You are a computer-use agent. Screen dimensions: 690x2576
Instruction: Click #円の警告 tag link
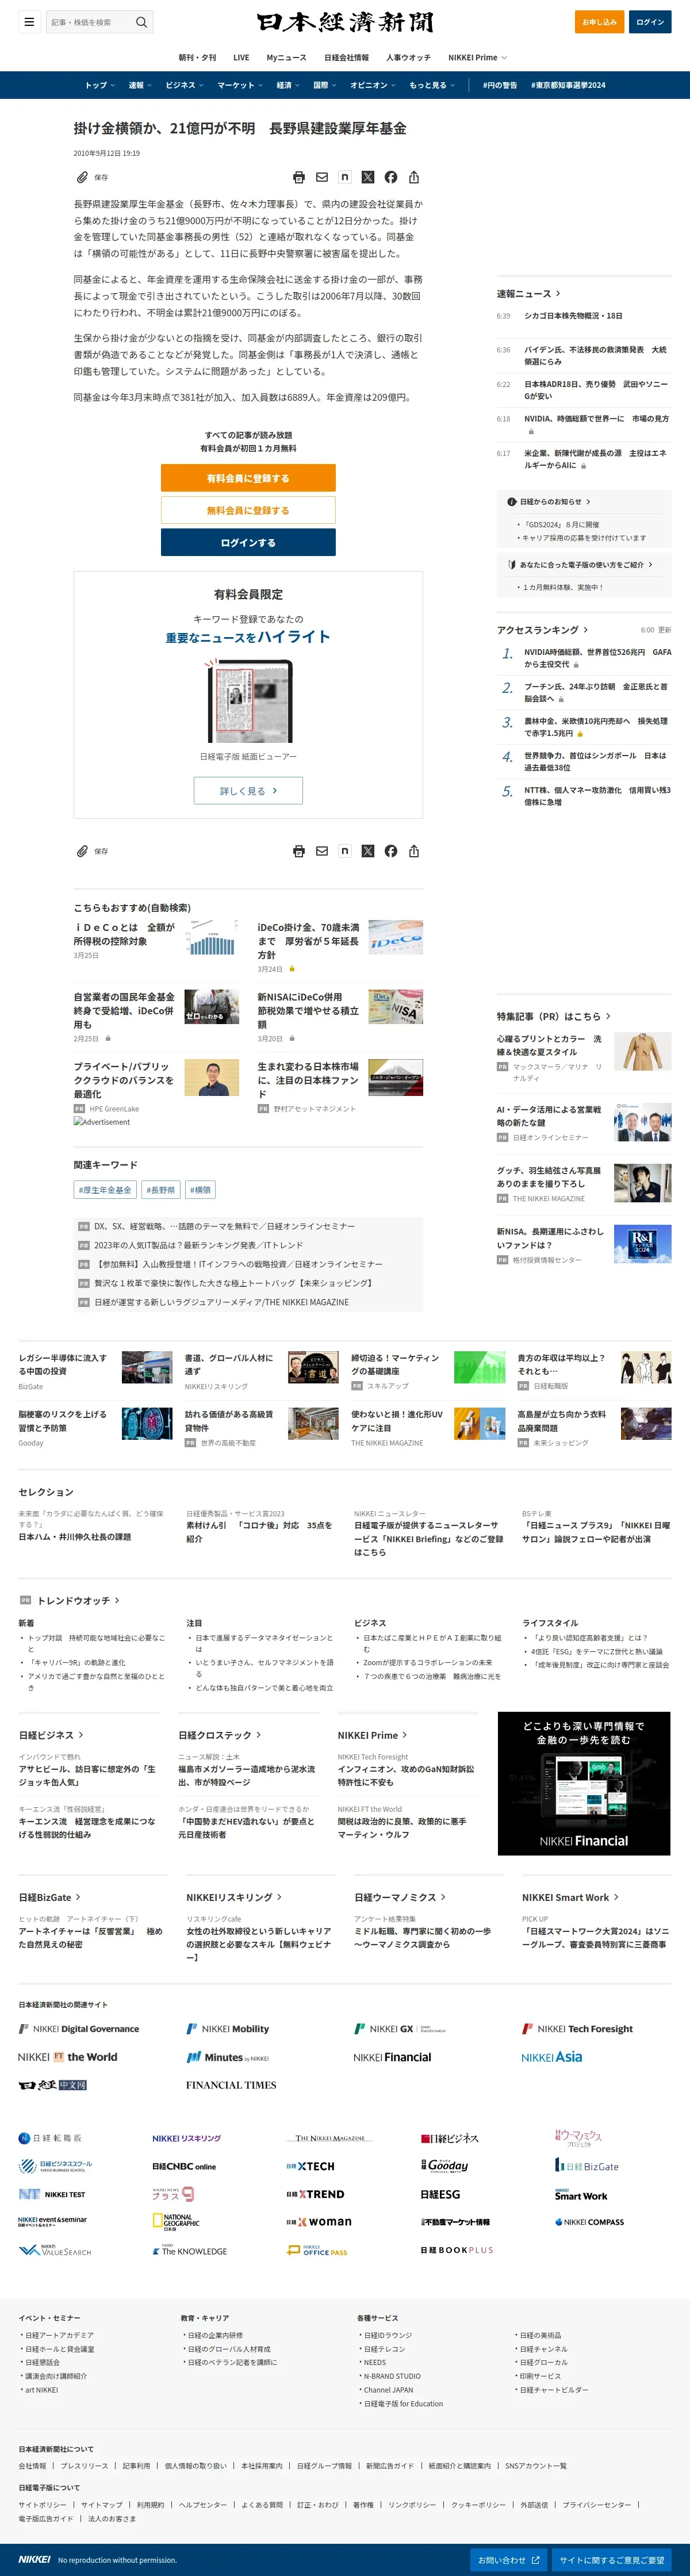point(500,85)
